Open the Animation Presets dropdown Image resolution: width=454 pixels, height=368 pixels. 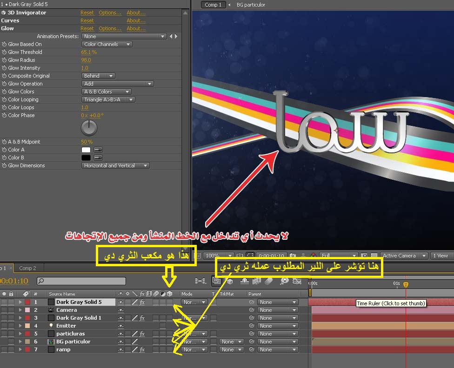124,36
